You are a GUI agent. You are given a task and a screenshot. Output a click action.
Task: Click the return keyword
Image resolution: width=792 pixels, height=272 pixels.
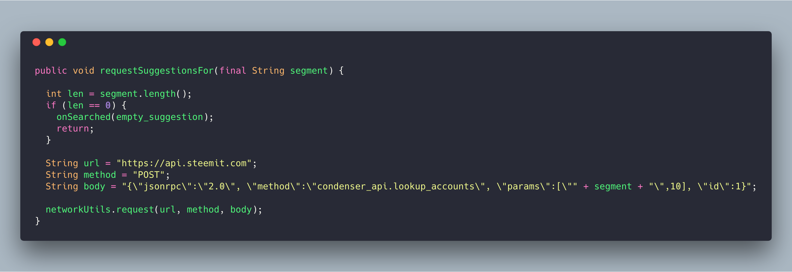[73, 129]
